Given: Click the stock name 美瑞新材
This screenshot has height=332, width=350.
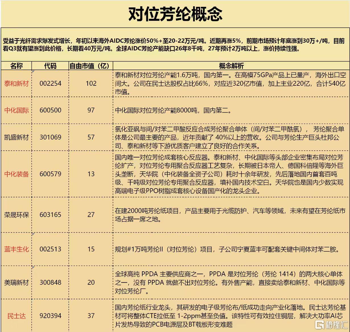Looking at the screenshot, I should point(16,282).
